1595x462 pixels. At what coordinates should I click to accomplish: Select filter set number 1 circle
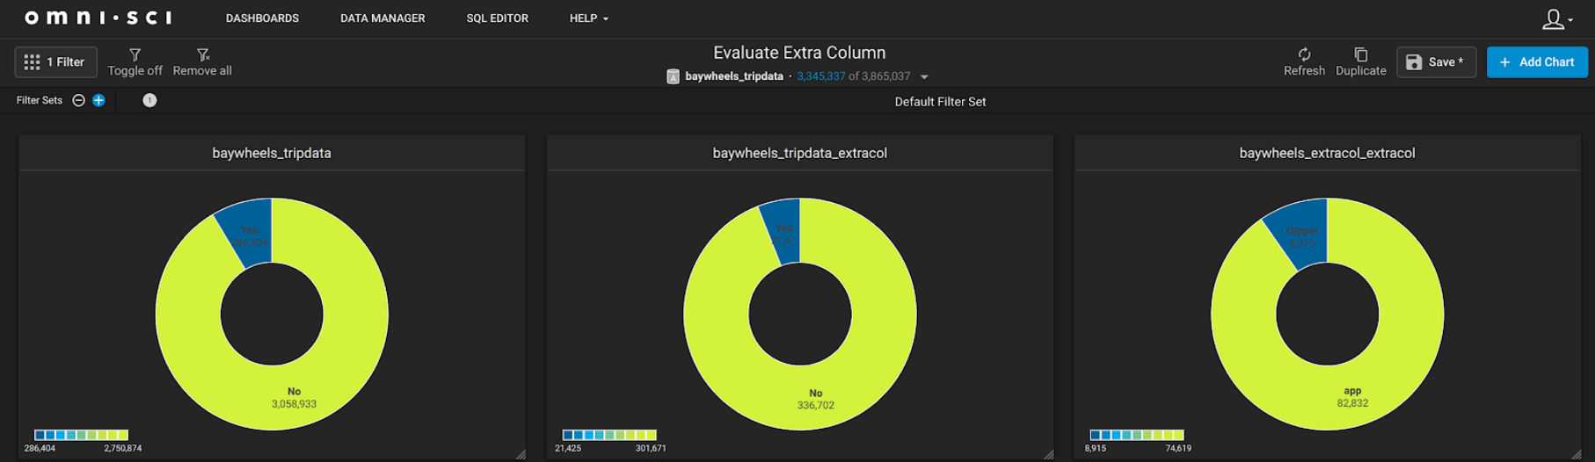click(149, 100)
